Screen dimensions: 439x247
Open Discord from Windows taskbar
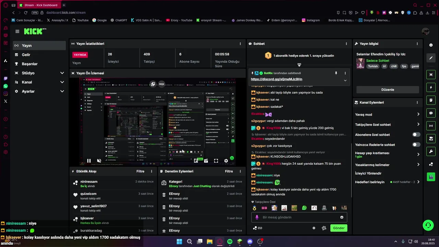pyautogui.click(x=250, y=242)
